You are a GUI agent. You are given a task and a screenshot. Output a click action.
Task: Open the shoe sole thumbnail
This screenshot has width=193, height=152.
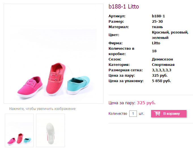point(50,130)
